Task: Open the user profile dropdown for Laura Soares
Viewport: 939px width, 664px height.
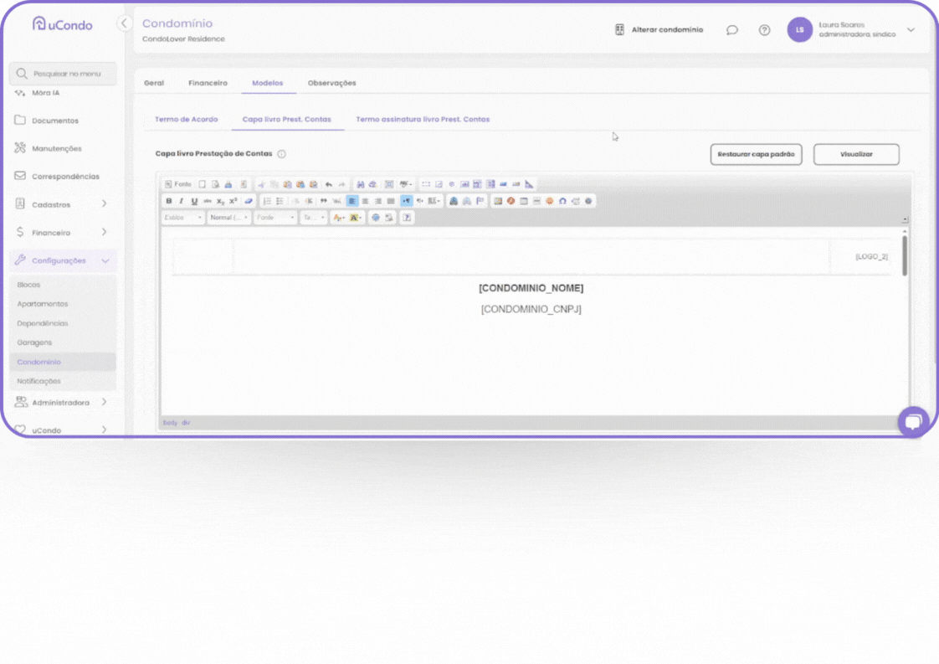Action: tap(911, 30)
